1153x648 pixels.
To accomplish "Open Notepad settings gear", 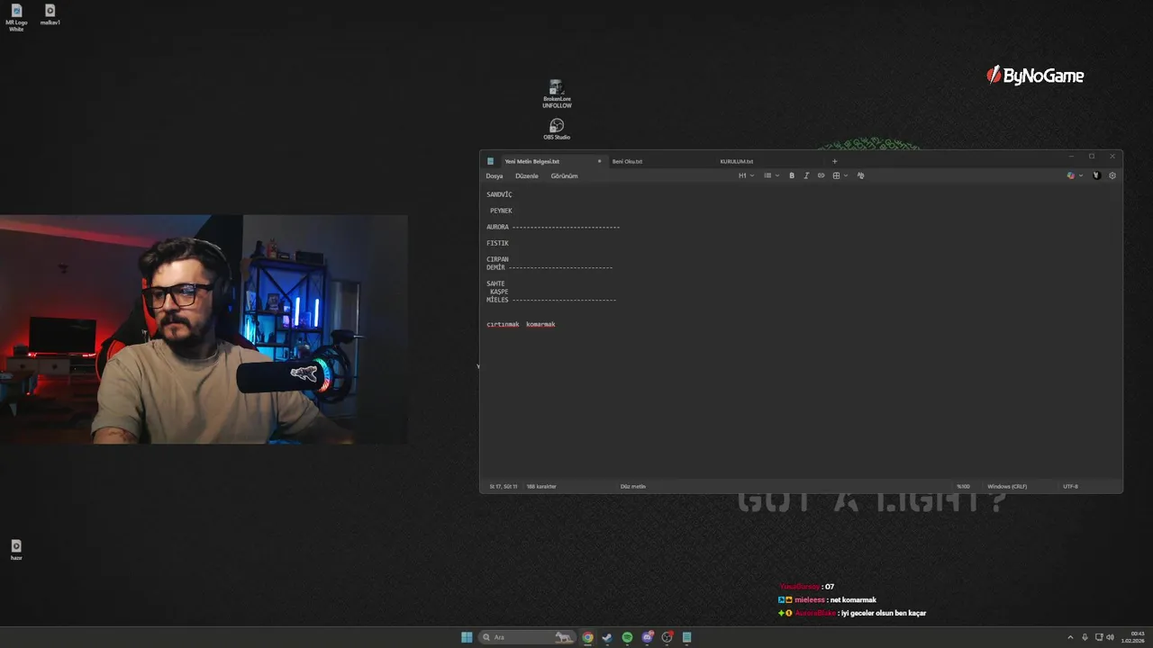I will point(1112,175).
